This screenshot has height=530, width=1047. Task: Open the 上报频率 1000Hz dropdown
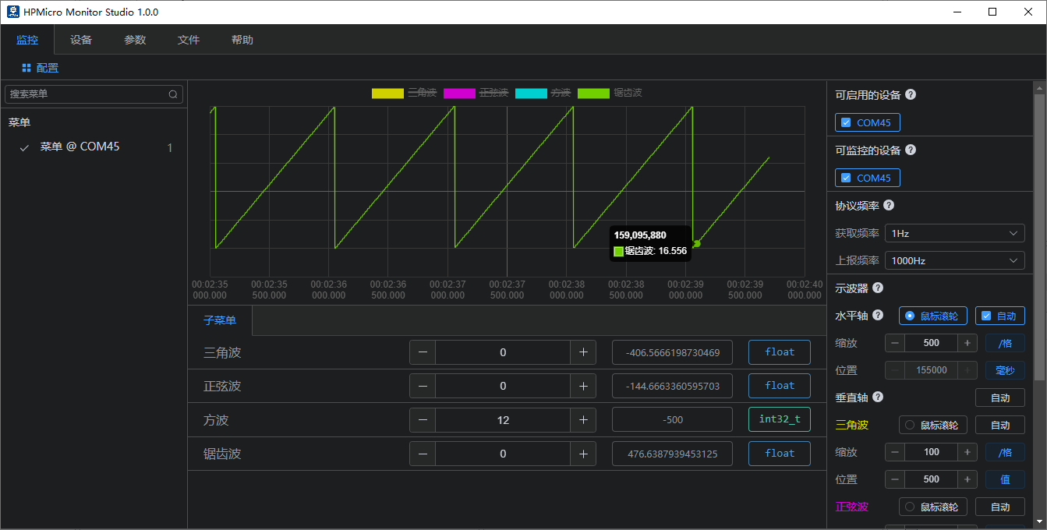pyautogui.click(x=955, y=260)
